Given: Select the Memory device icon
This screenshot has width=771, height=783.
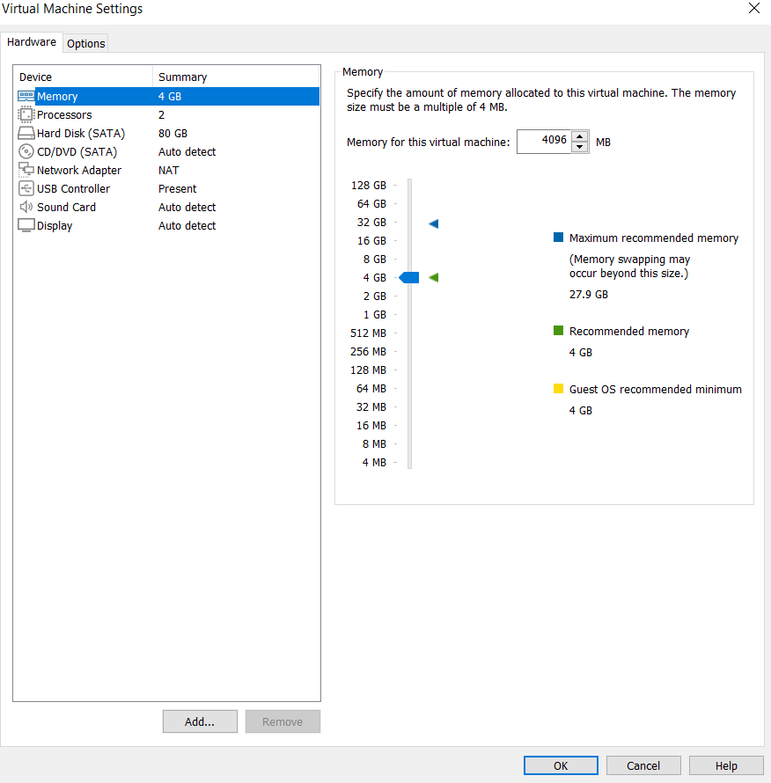Looking at the screenshot, I should pyautogui.click(x=26, y=96).
